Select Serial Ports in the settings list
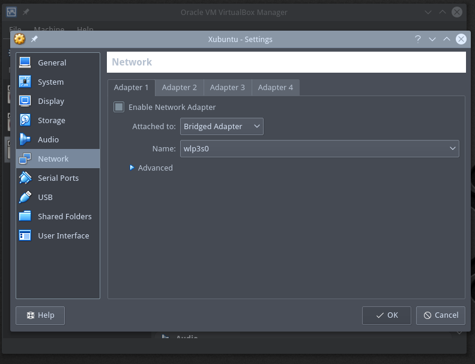This screenshot has width=475, height=364. (x=58, y=178)
